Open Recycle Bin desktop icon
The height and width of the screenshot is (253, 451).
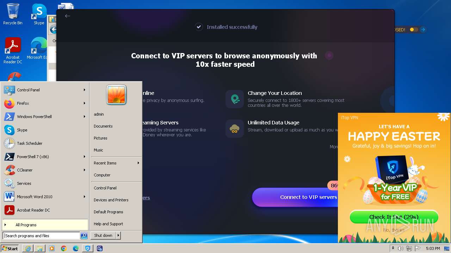click(x=13, y=14)
